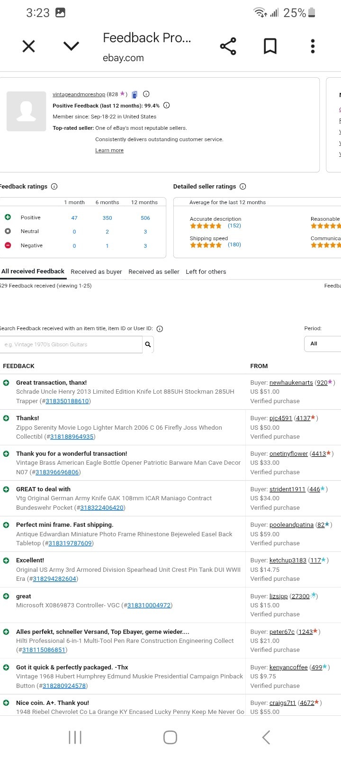This screenshot has width=341, height=758.
Task: Open item link #318280924578
Action: click(64, 686)
